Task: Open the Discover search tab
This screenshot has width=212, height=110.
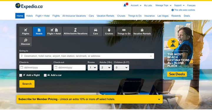Action: [x=26, y=42]
